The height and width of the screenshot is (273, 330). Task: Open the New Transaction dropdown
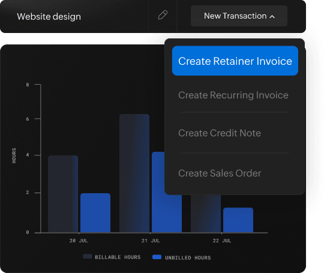(x=239, y=16)
